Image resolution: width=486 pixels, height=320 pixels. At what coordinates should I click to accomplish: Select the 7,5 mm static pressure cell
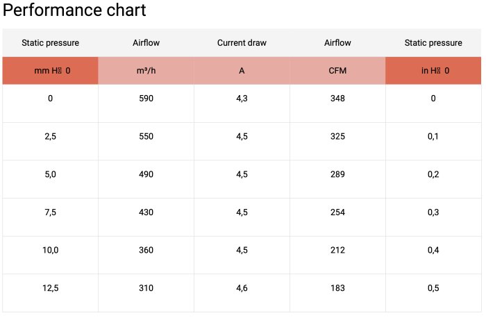coord(50,212)
